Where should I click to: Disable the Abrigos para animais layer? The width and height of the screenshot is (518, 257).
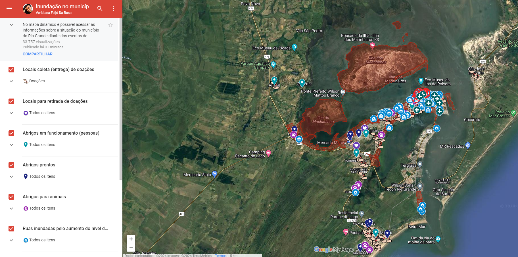click(11, 197)
